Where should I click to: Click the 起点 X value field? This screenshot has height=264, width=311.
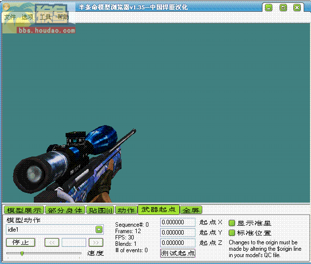(x=178, y=222)
